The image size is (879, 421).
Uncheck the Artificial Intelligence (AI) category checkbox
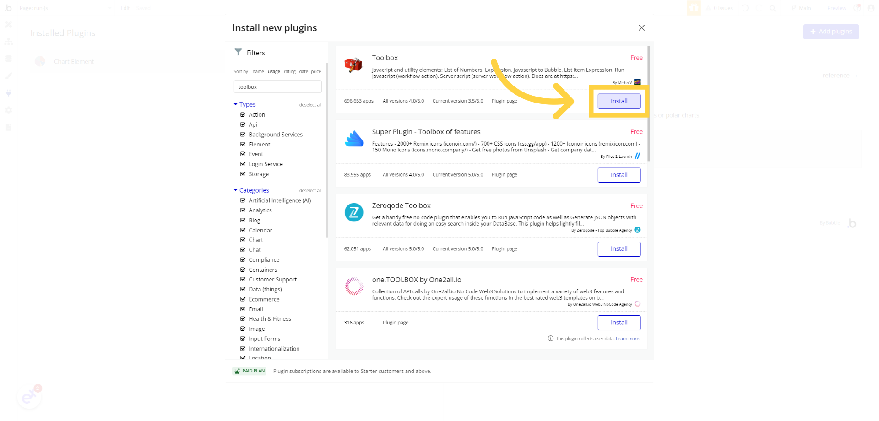[x=243, y=200]
